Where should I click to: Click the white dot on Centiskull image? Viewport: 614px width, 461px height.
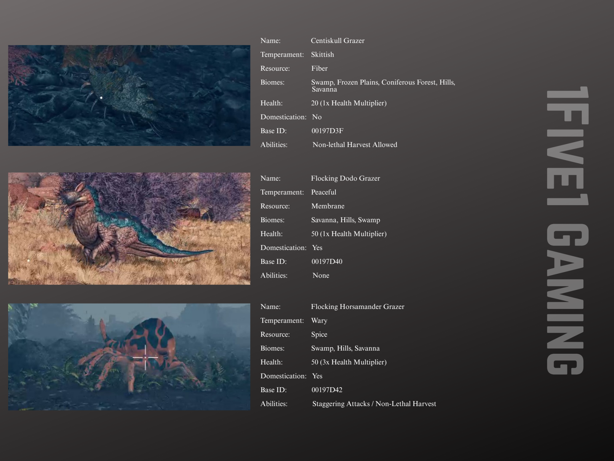(101, 98)
